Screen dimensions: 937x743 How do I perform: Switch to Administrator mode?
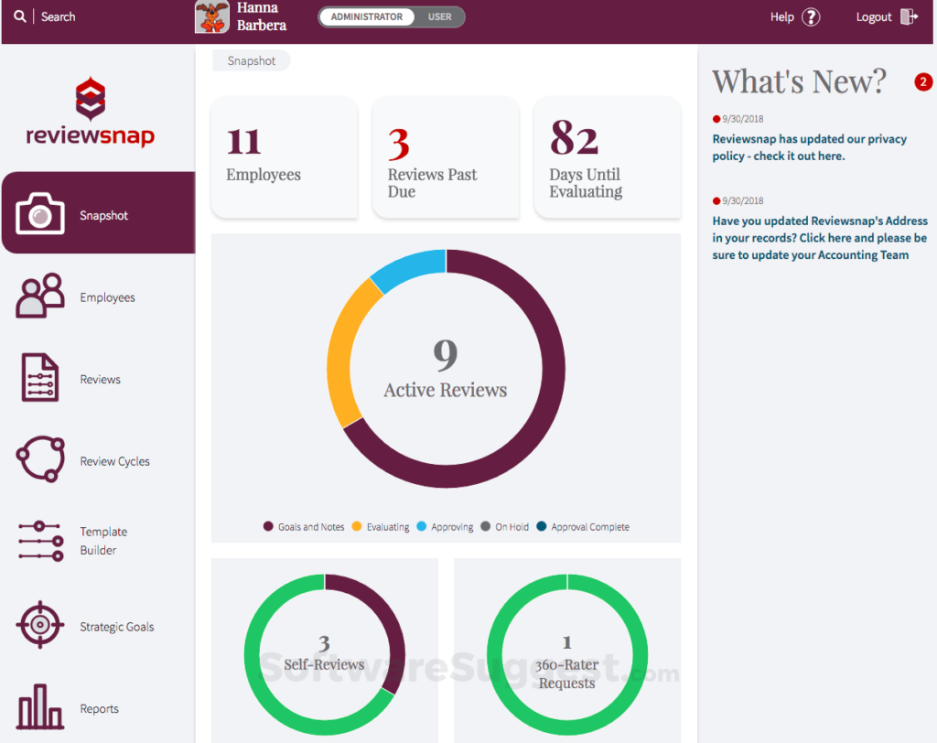coord(366,16)
